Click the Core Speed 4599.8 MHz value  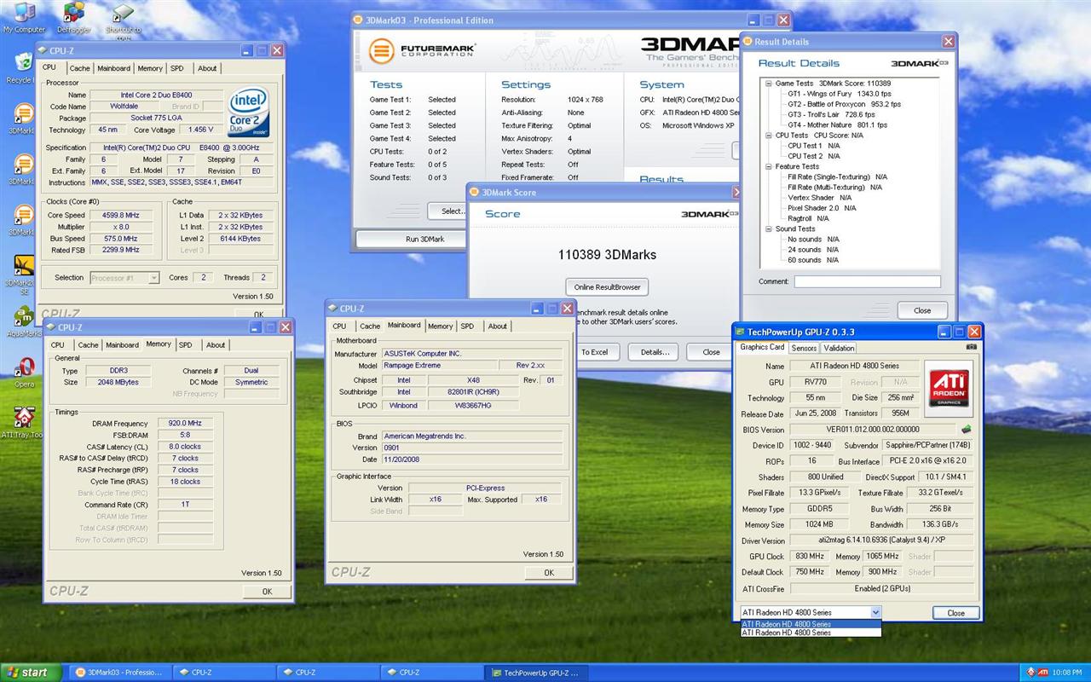120,215
